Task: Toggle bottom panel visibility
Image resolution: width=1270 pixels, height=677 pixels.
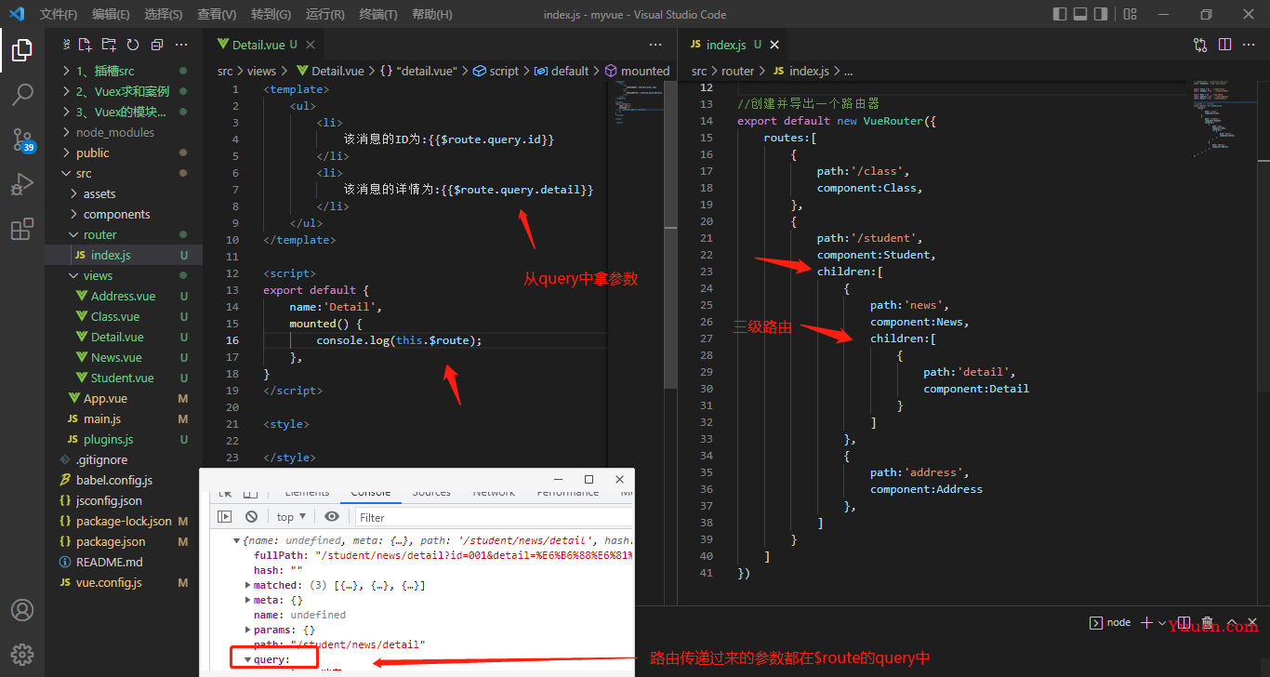Action: 1080,14
